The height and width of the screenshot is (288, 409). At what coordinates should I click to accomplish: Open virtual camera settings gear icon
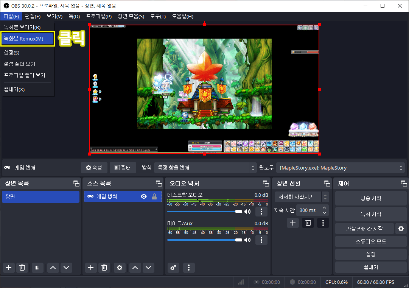[x=401, y=229]
